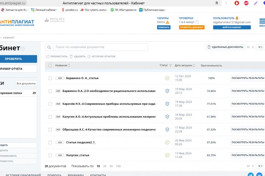Click the Demo tariff warning triangle
The height and width of the screenshot is (176, 265).
pos(167,22)
